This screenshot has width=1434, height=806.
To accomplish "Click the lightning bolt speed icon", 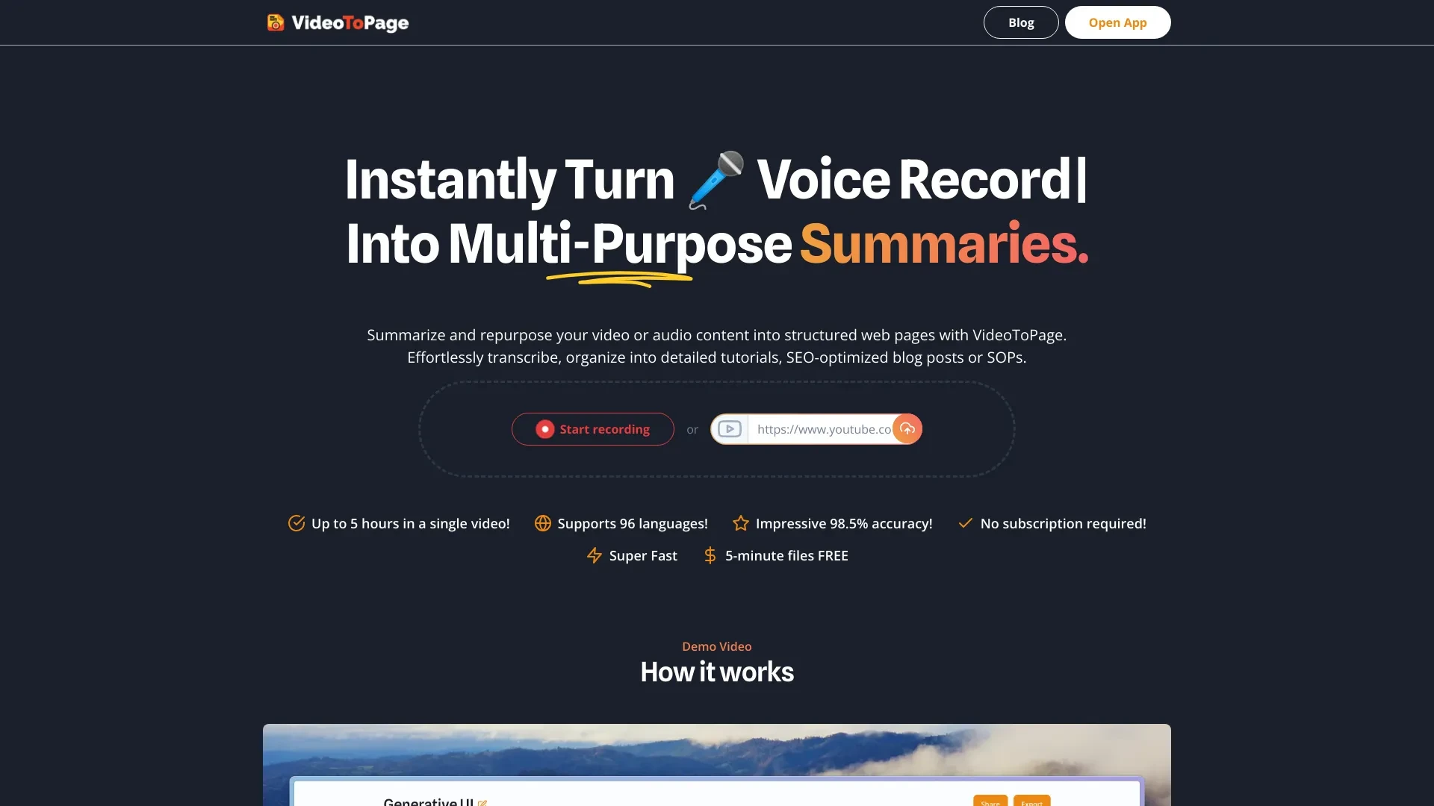I will click(593, 556).
